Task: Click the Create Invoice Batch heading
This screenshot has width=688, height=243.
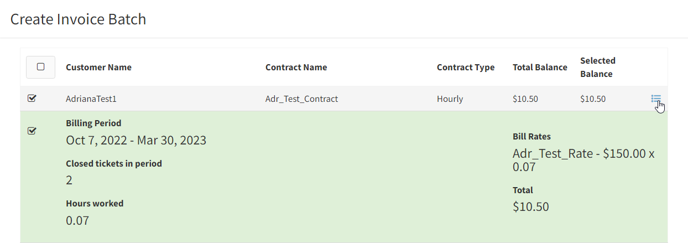Action: [78, 19]
